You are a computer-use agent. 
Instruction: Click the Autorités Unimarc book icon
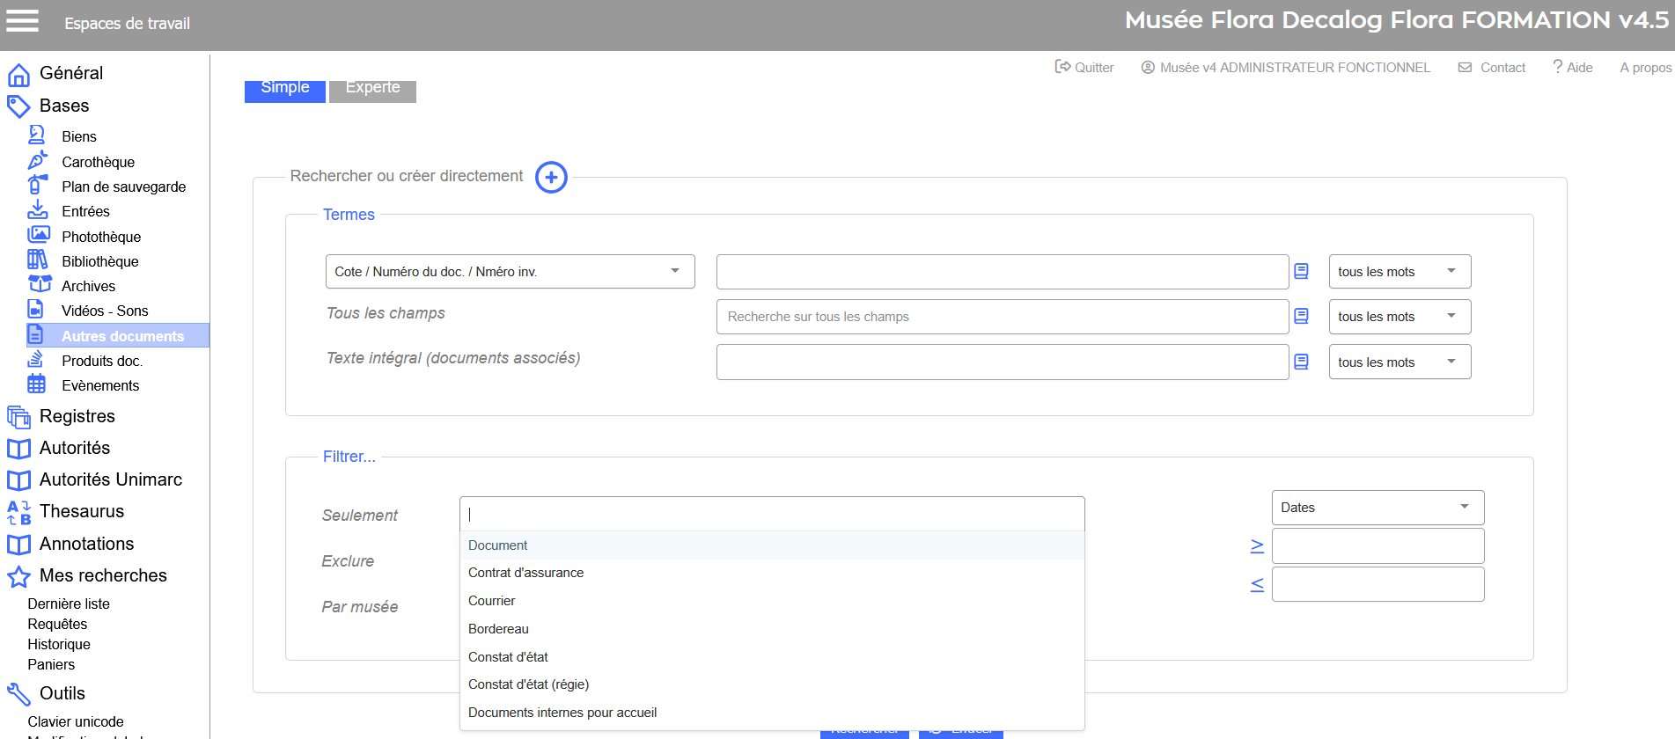[18, 480]
